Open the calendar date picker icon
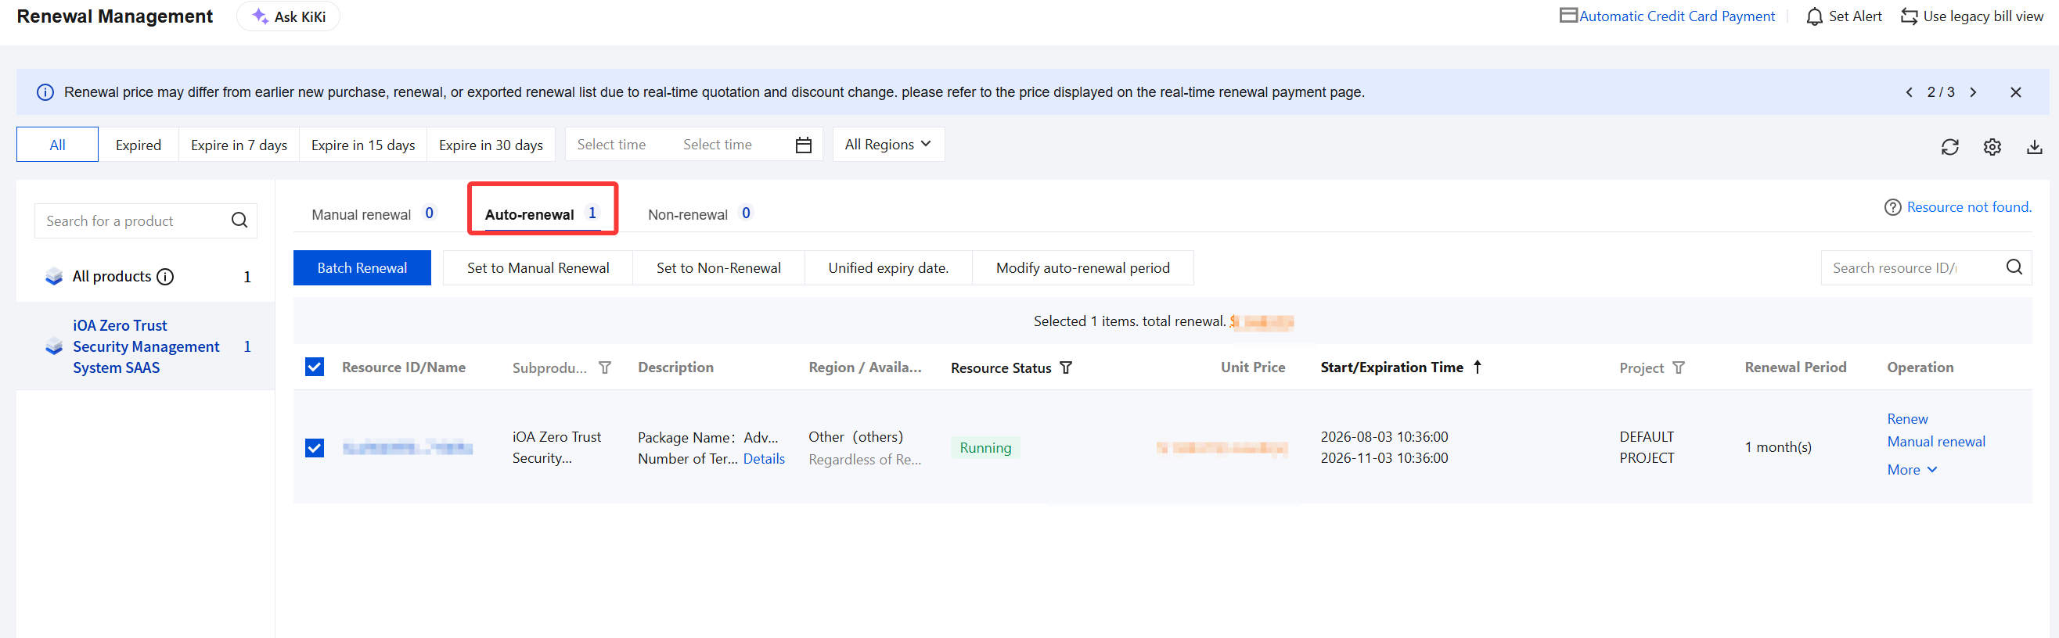 click(x=803, y=145)
